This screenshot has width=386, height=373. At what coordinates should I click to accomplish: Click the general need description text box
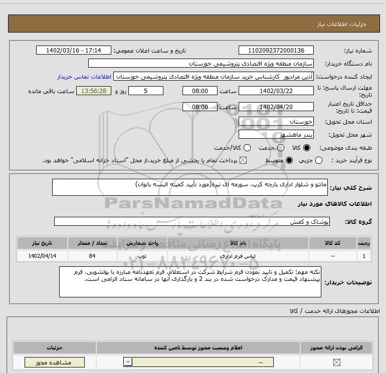(190, 187)
